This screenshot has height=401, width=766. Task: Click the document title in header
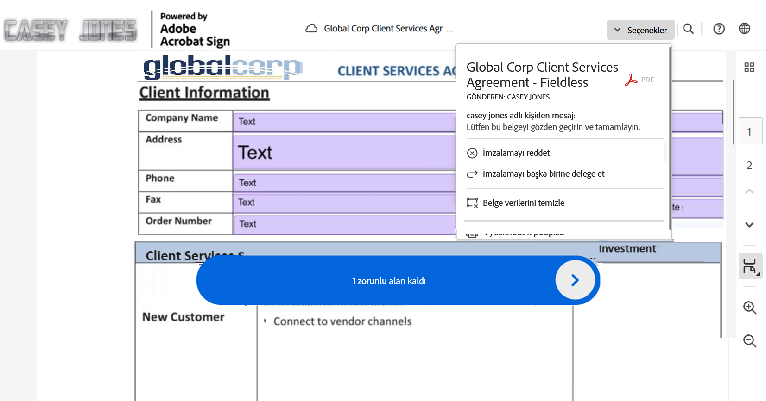click(x=388, y=29)
